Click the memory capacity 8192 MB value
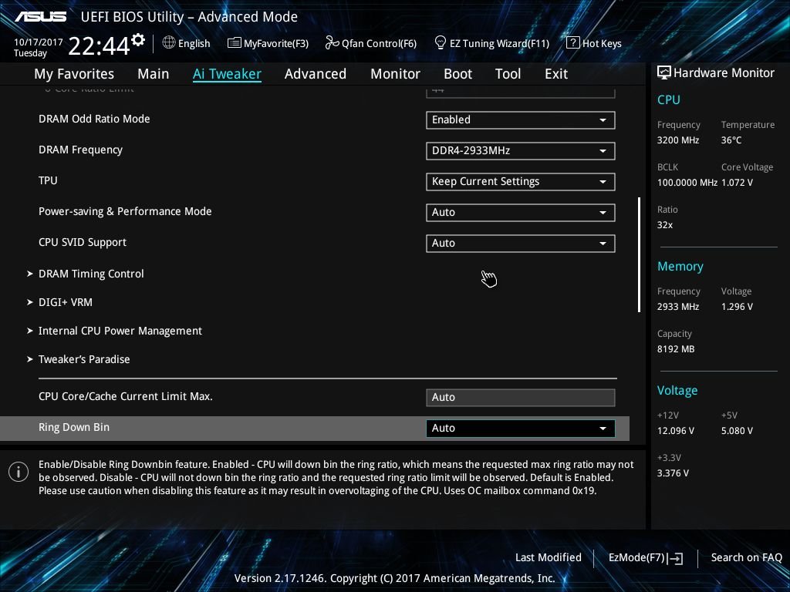 (x=676, y=349)
